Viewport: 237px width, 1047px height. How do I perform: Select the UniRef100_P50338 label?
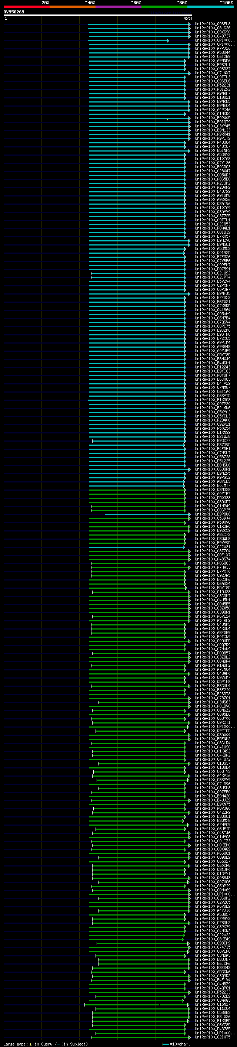213,498
